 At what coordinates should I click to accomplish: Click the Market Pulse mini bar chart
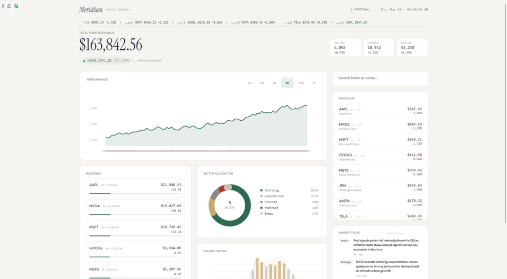401,232
